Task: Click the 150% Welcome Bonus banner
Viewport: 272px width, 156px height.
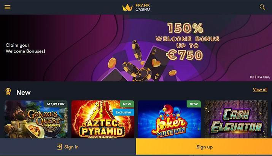Action: coord(136,48)
